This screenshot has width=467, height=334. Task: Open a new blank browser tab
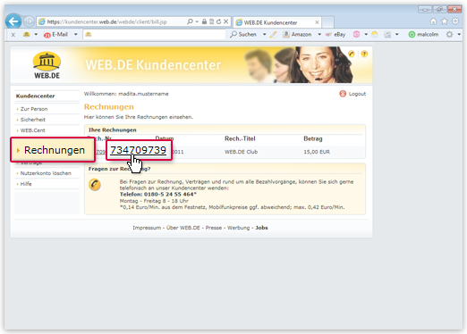click(327, 22)
